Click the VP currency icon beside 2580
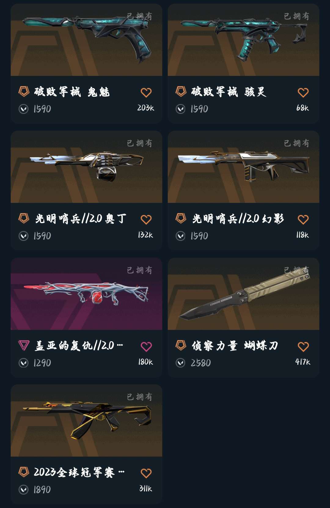 (181, 363)
